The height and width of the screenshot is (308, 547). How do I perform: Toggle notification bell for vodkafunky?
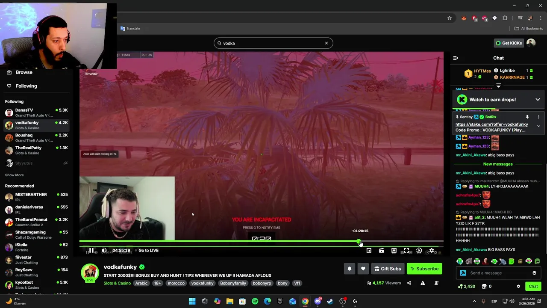tap(350, 269)
